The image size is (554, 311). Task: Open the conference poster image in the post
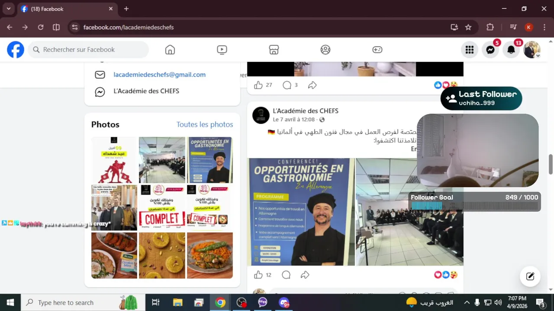pyautogui.click(x=301, y=212)
